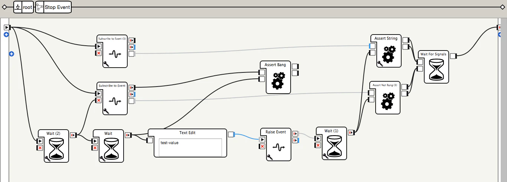The image size is (507, 182).
Task: Click stop X port of Raise Event box
Action: point(262,146)
